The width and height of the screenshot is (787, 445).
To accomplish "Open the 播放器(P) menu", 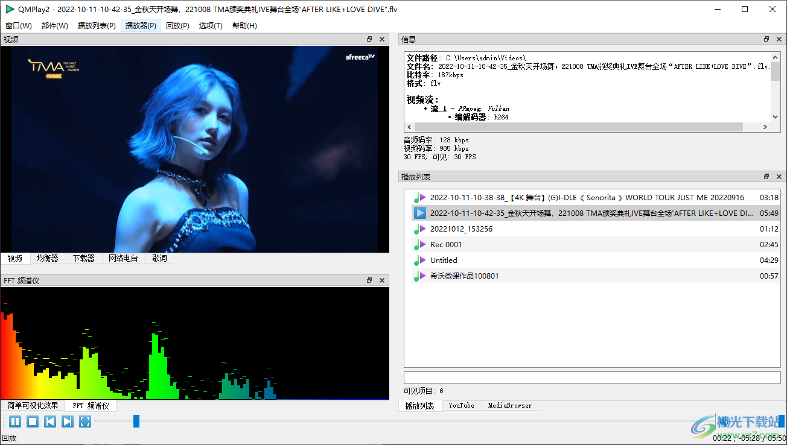I will [141, 26].
